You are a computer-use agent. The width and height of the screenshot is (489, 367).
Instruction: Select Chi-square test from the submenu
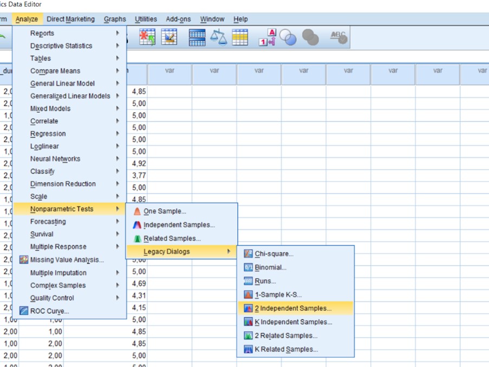point(274,254)
